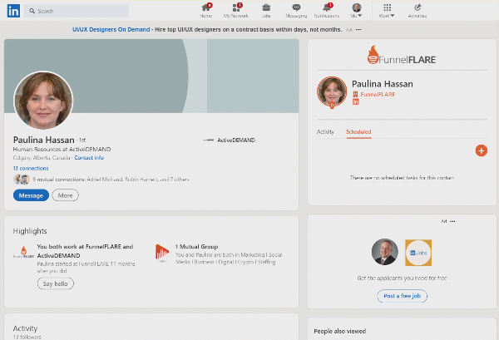Open the 13 connections link

click(x=31, y=168)
